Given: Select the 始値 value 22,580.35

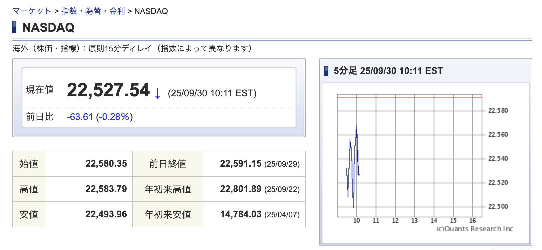Looking at the screenshot, I should 106,164.
